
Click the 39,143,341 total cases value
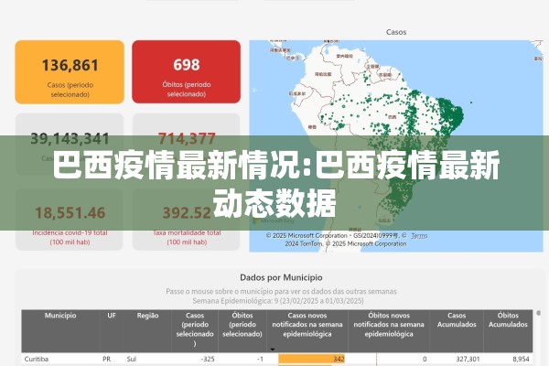tap(70, 139)
